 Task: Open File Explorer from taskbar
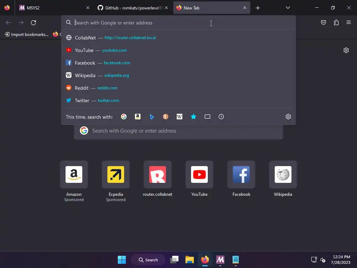click(x=189, y=260)
